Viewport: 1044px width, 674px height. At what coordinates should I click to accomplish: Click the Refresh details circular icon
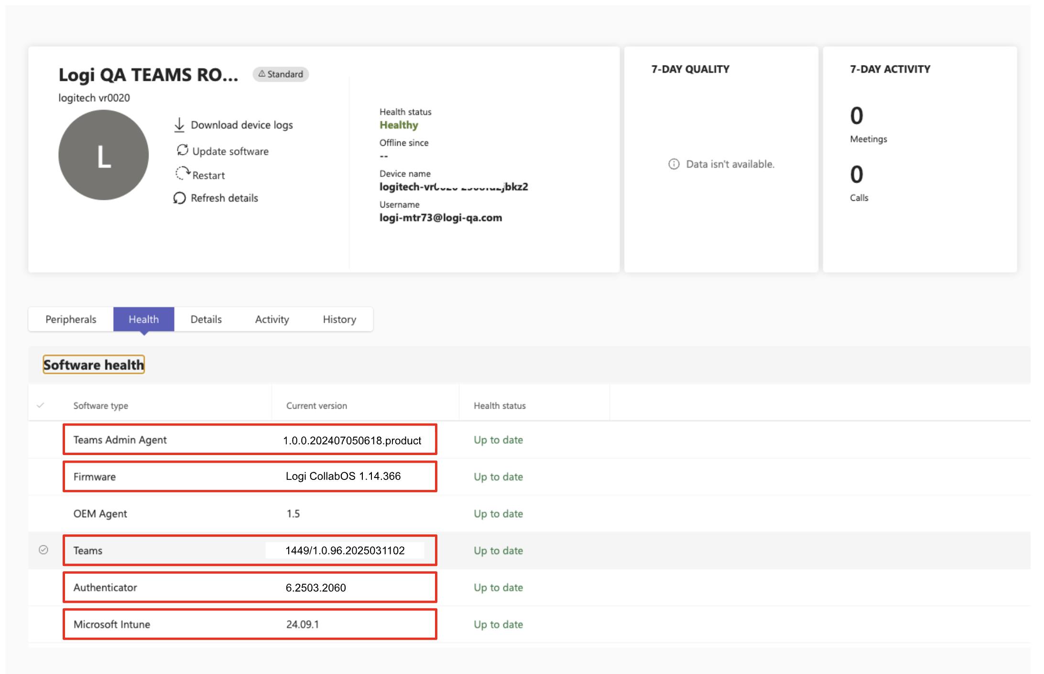pos(179,198)
